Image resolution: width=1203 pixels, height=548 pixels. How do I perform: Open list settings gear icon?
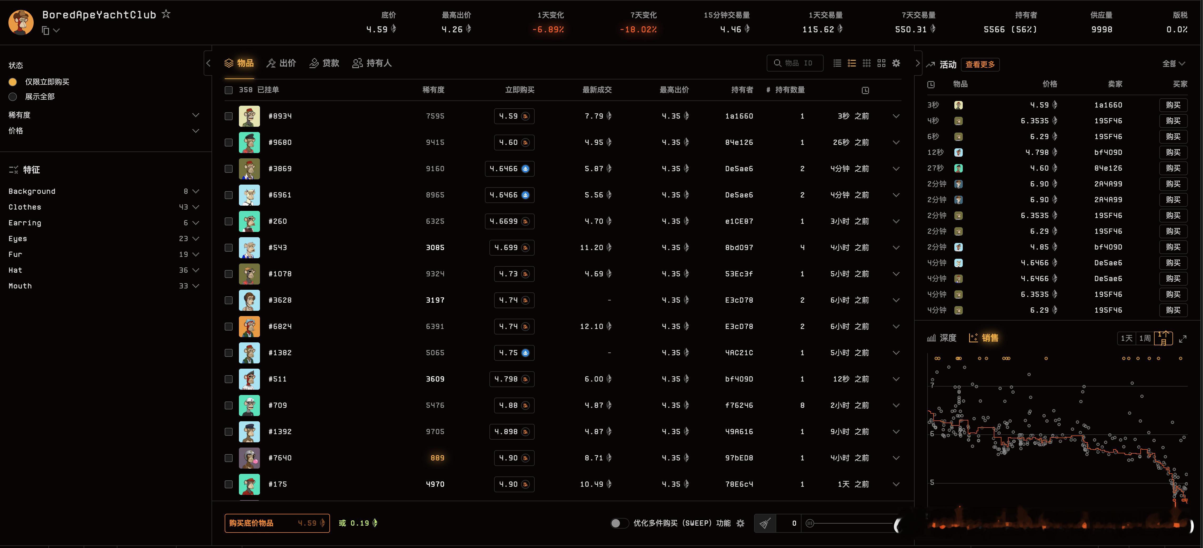coord(896,63)
